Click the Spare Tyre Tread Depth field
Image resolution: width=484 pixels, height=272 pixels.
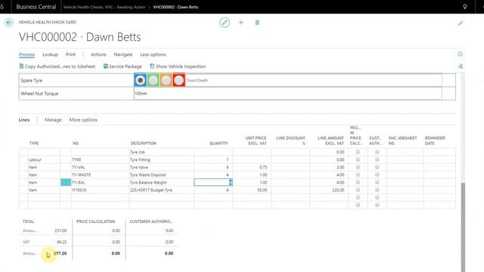(313, 80)
